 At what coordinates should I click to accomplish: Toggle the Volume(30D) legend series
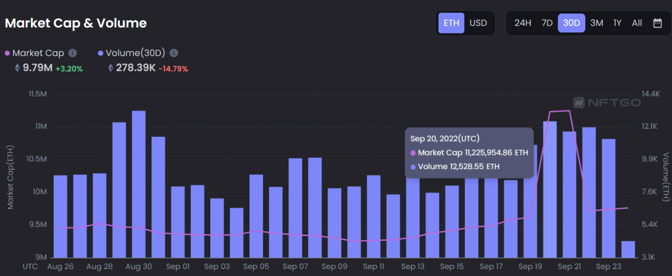(135, 53)
